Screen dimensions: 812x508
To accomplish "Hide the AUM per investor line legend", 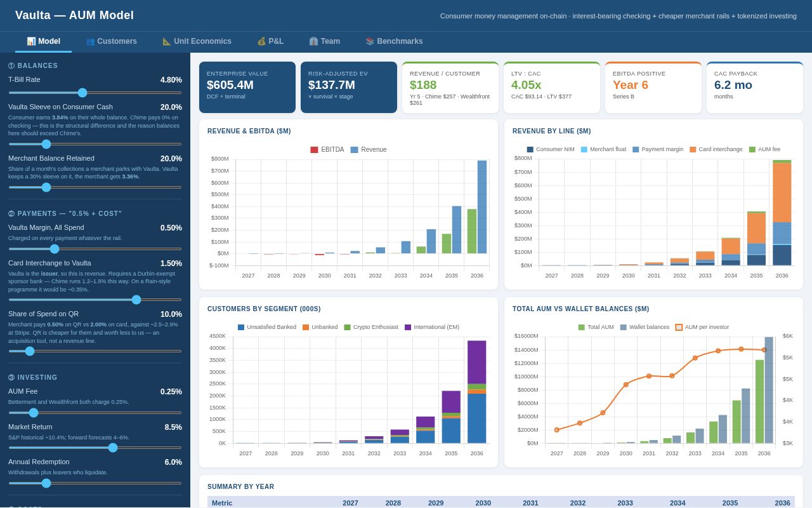I will [702, 328].
